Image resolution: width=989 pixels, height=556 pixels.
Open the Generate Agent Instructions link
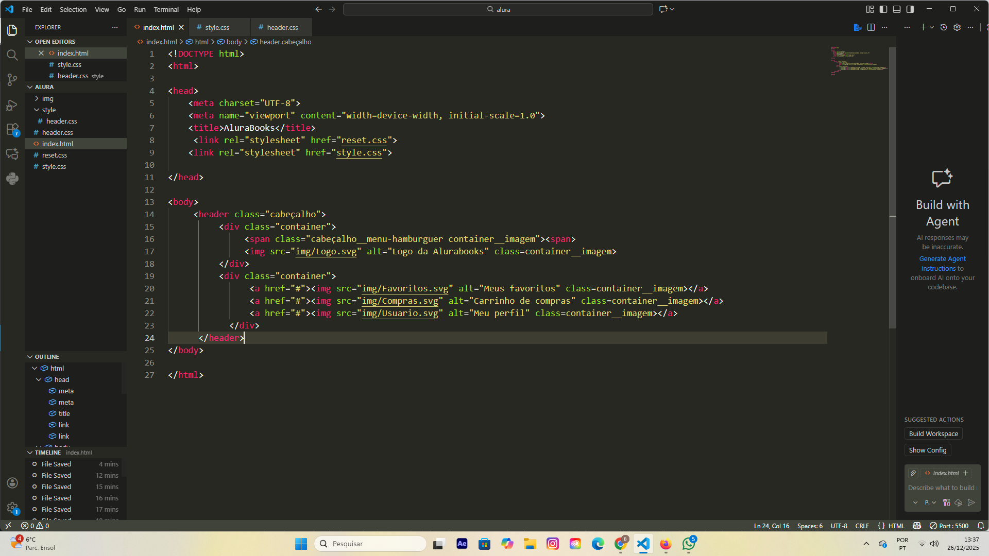tap(942, 259)
